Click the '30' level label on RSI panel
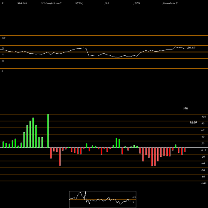The height and width of the screenshot is (208, 208). (3, 61)
